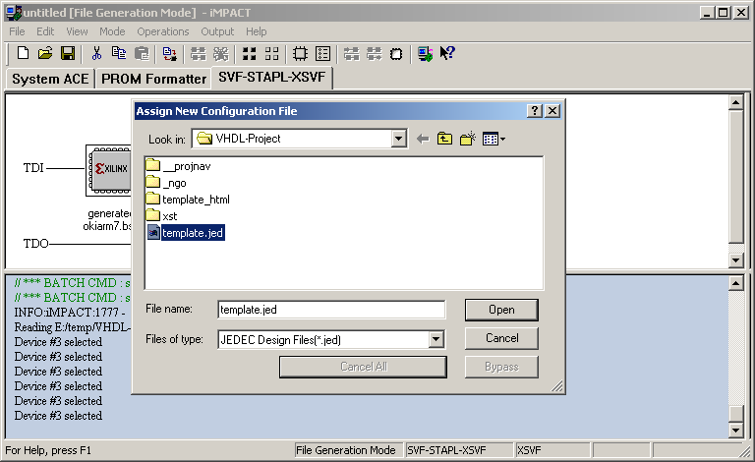Image resolution: width=755 pixels, height=462 pixels.
Task: Click the File name input field
Action: click(x=331, y=310)
